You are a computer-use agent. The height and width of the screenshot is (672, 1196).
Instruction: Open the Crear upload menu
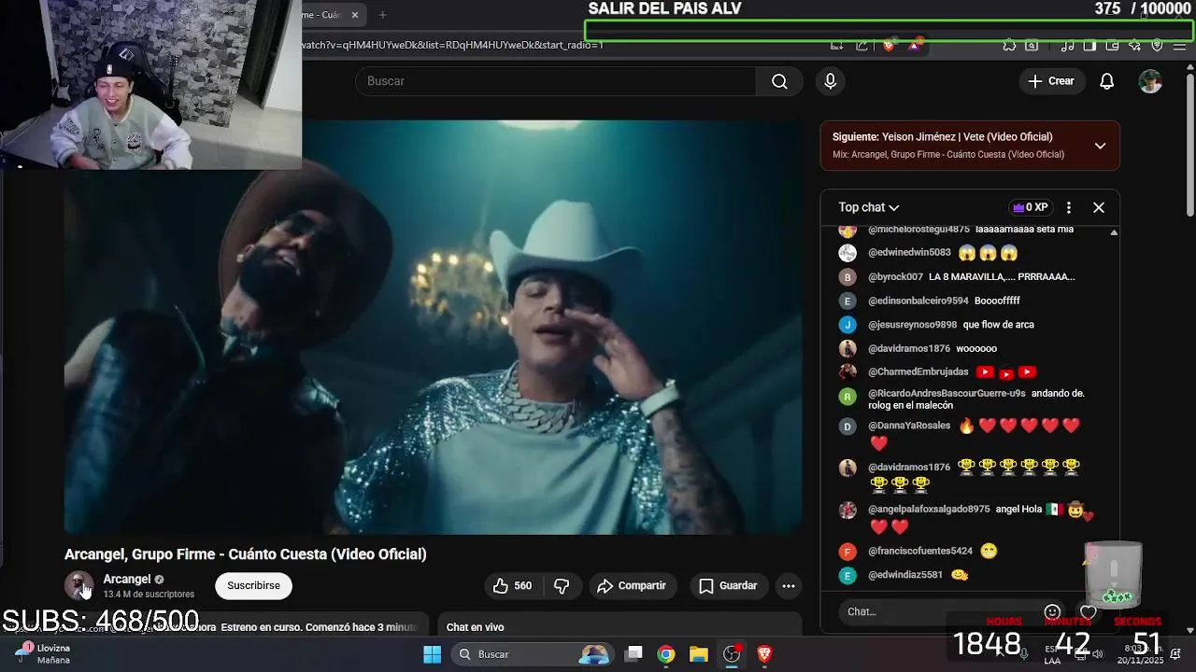click(1051, 81)
